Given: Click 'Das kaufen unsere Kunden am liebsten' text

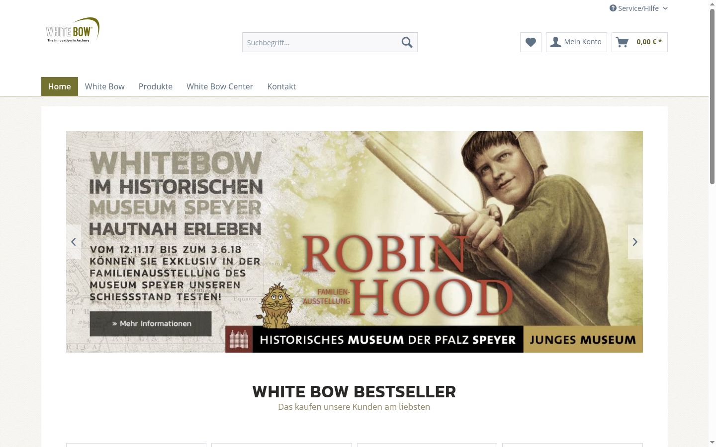Looking at the screenshot, I should pos(354,407).
